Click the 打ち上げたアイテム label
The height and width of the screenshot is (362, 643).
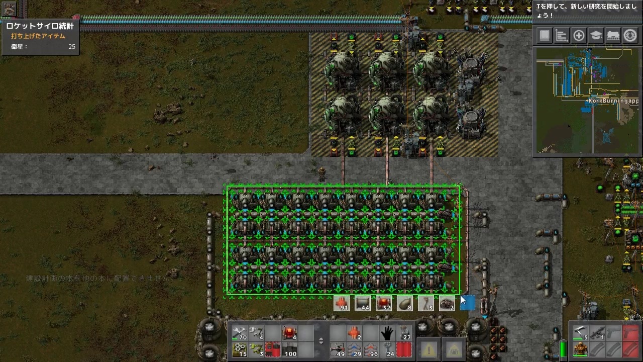point(38,36)
